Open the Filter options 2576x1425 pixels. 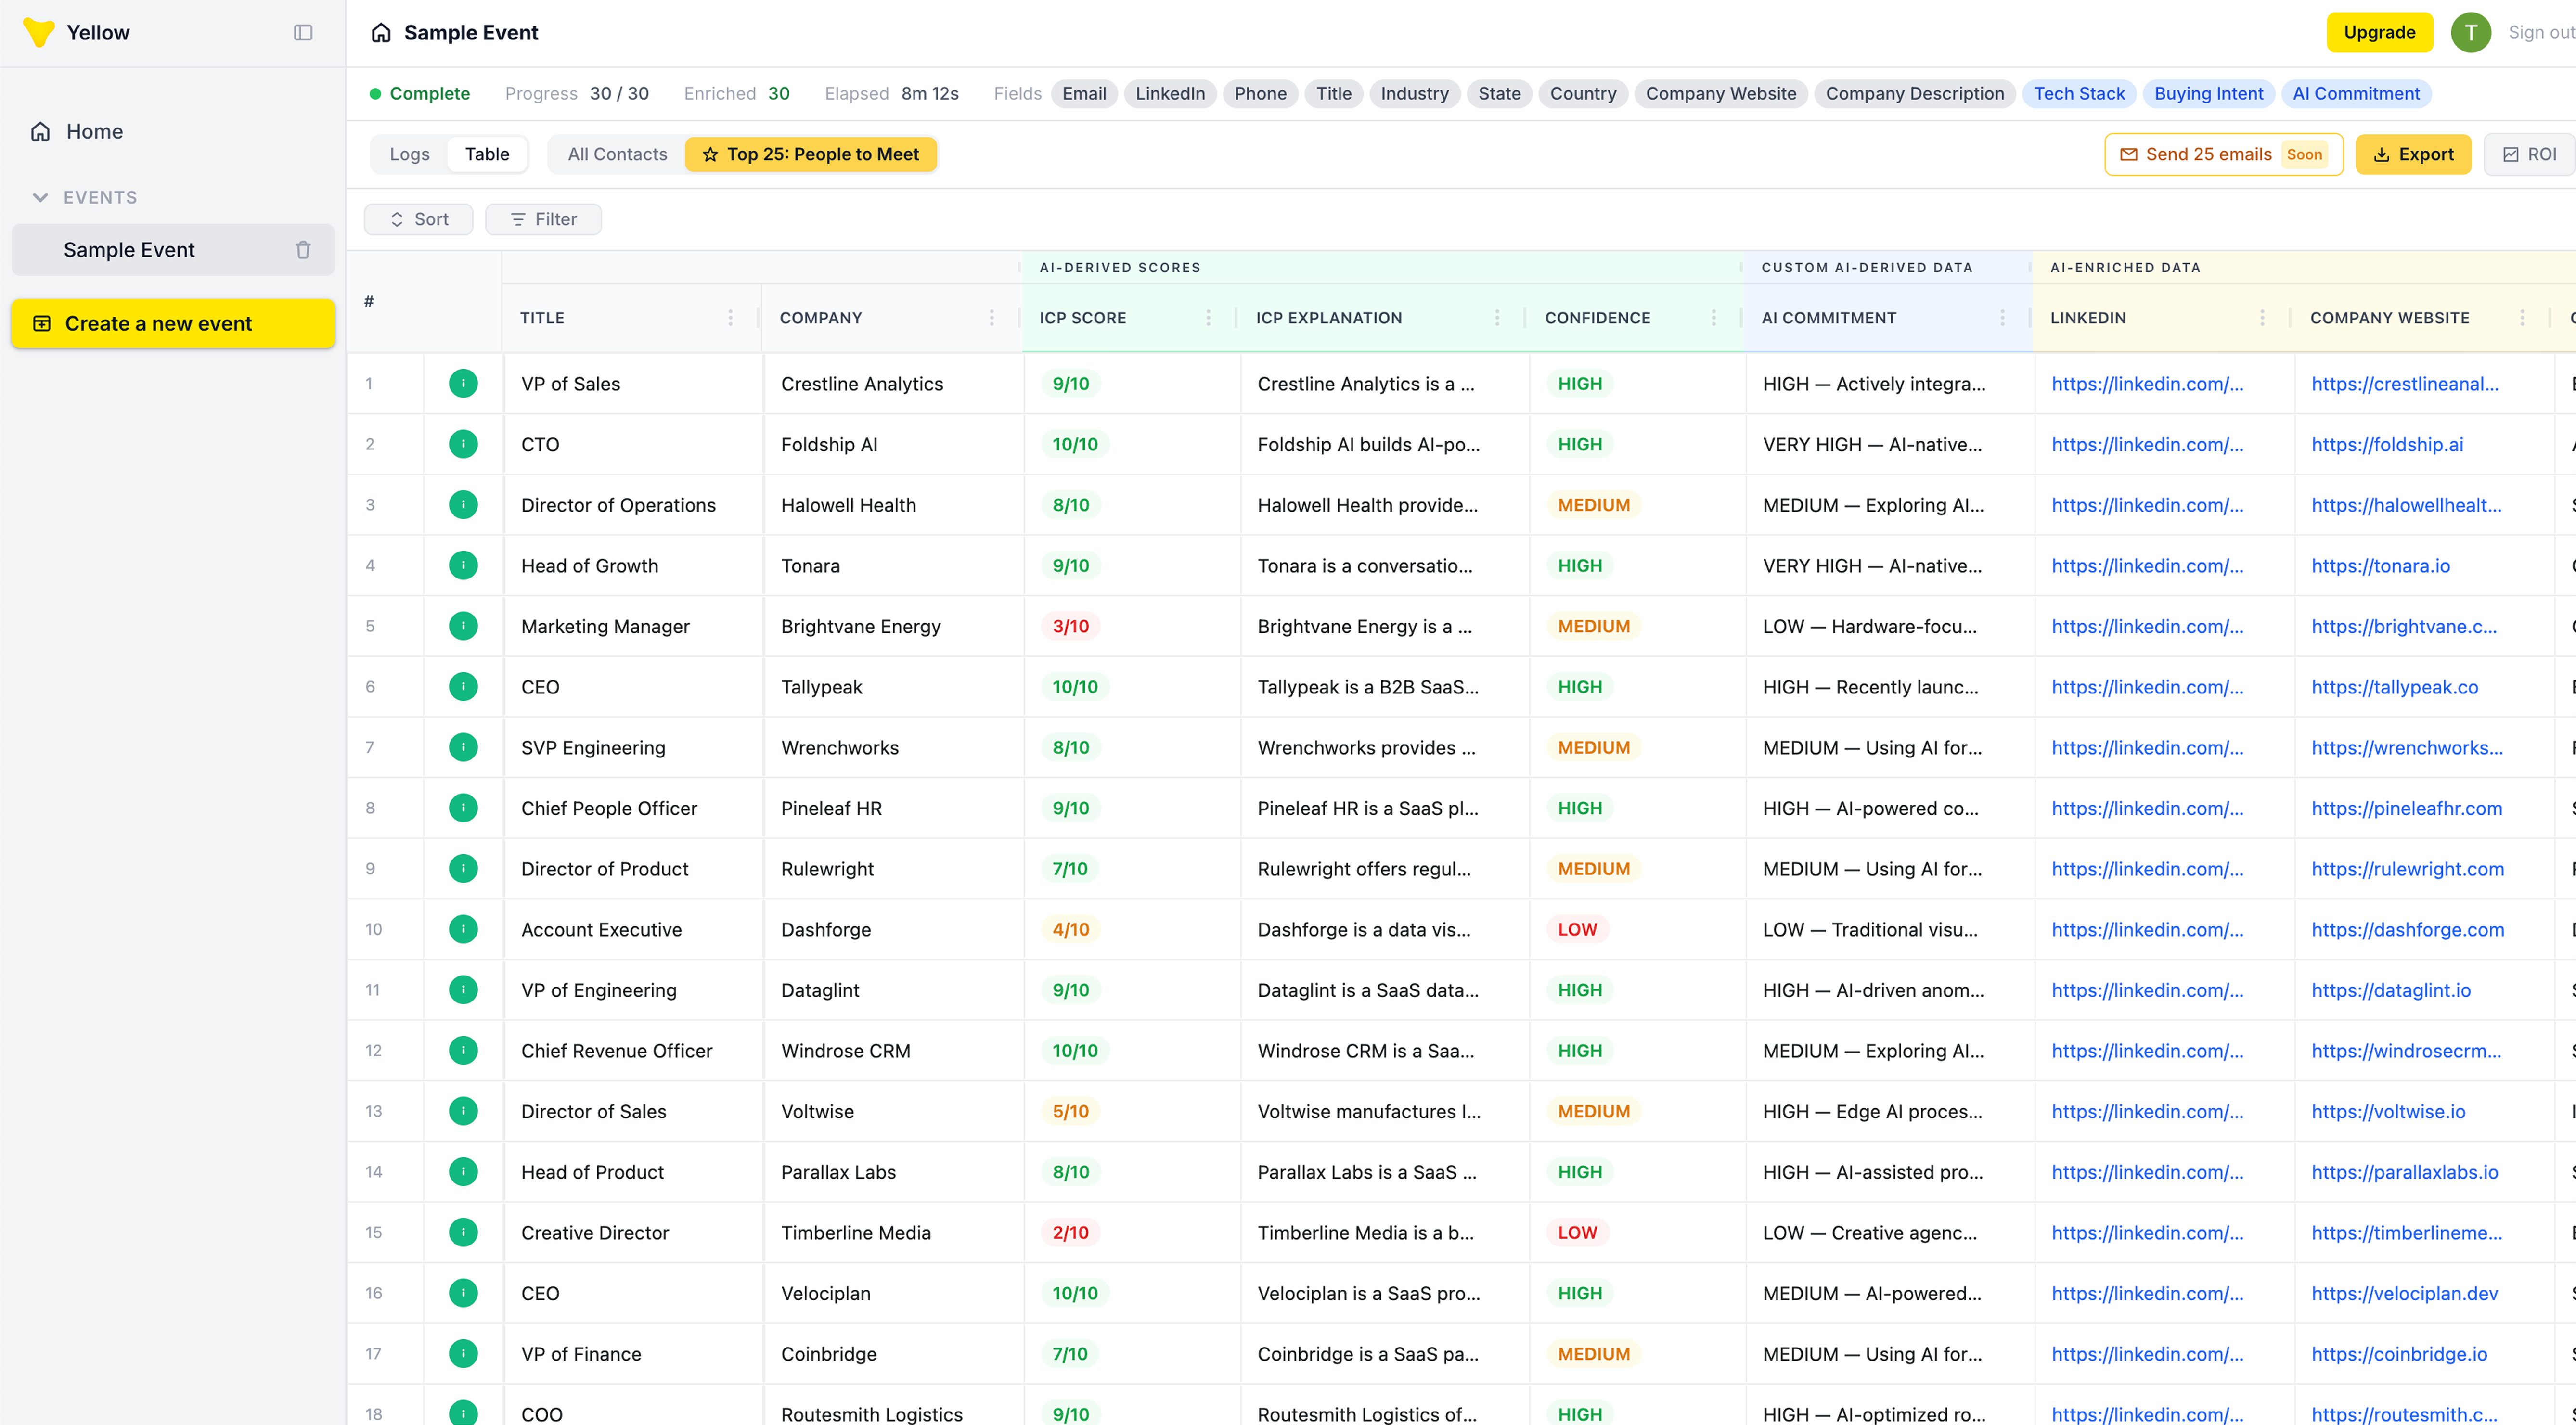[x=543, y=218]
